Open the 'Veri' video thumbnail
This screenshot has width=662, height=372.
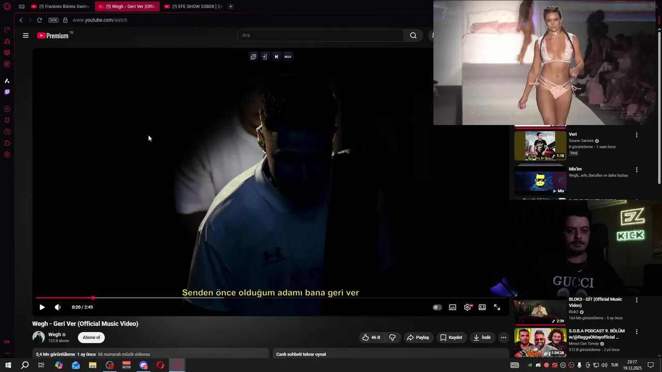[540, 146]
